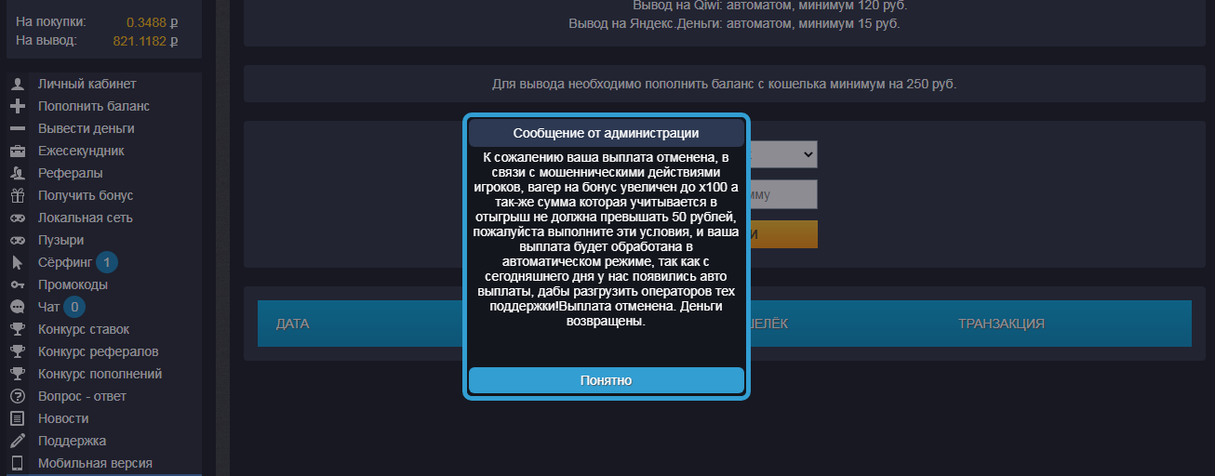The height and width of the screenshot is (476, 1215).
Task: Click the newspaper icon beside Новости
Action: tap(18, 418)
